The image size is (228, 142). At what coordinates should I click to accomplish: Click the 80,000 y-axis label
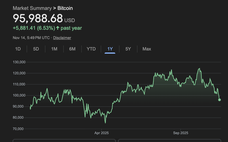[x=18, y=118]
